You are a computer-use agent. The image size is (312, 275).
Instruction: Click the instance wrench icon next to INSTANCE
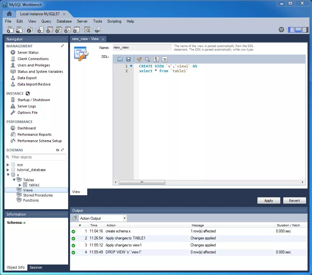pos(28,93)
